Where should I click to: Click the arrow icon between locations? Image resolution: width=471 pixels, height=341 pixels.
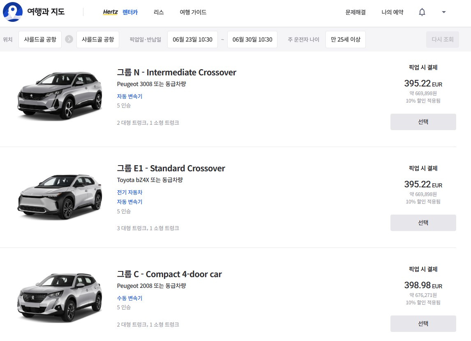(69, 40)
